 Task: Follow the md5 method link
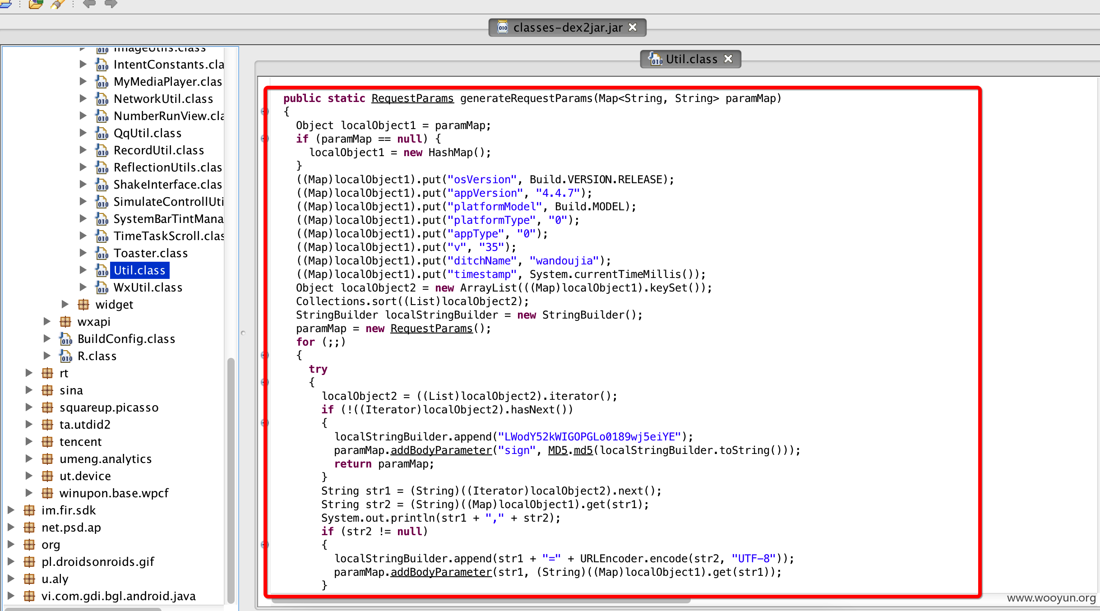[x=583, y=450]
